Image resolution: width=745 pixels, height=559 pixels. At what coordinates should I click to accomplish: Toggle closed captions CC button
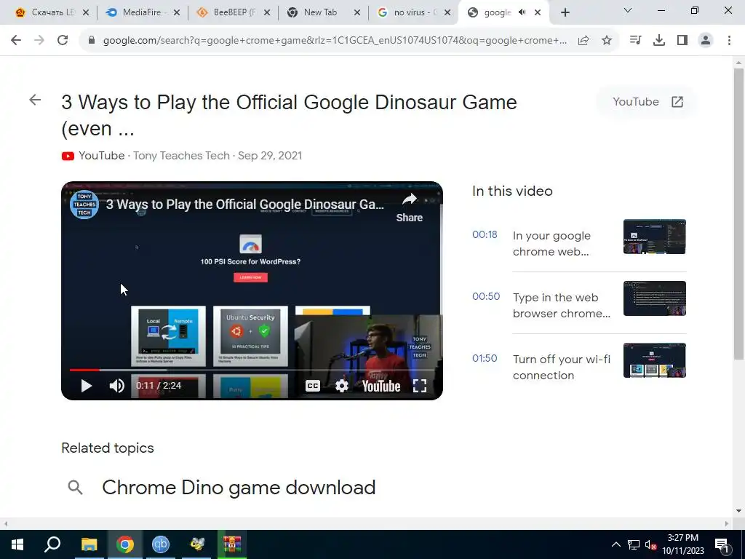coord(312,386)
